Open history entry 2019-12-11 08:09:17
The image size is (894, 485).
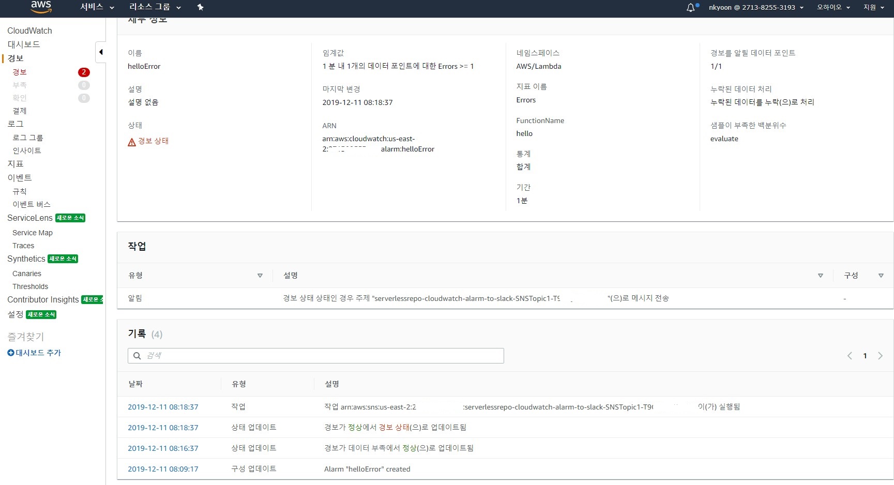point(163,469)
